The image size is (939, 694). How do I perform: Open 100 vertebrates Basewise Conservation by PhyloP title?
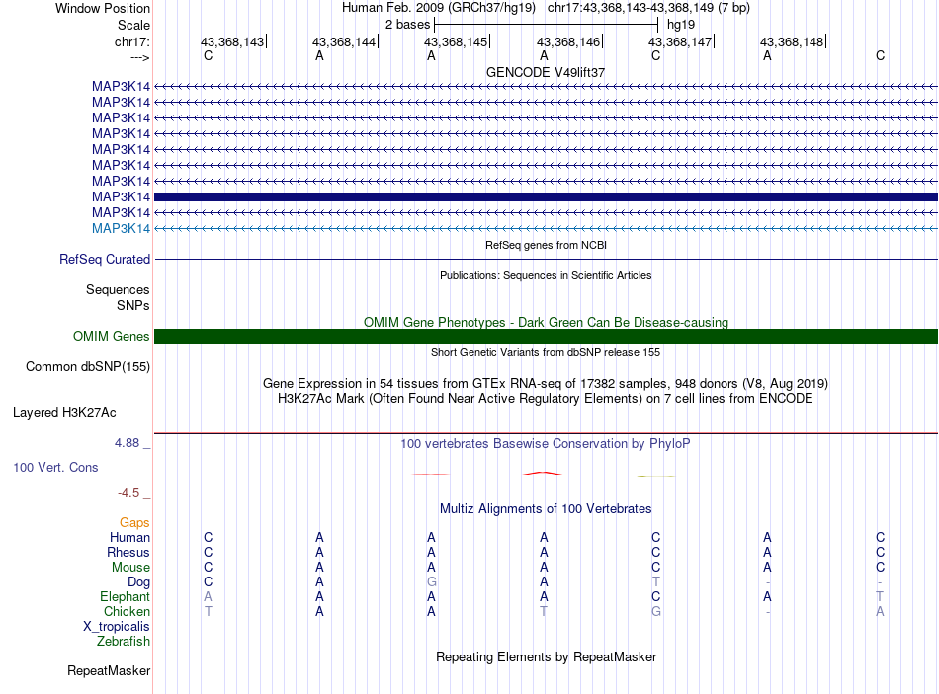546,444
